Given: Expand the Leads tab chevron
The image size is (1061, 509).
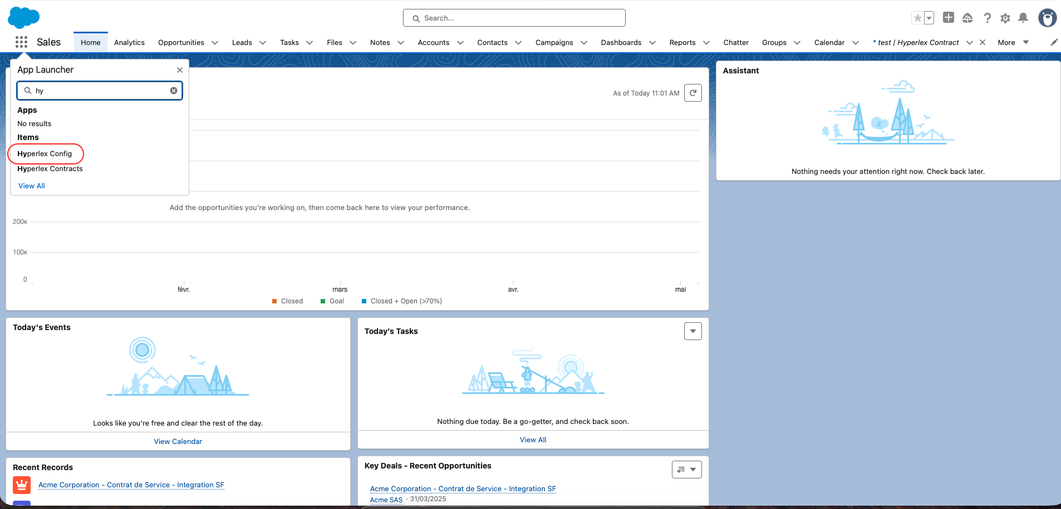Looking at the screenshot, I should pyautogui.click(x=263, y=43).
